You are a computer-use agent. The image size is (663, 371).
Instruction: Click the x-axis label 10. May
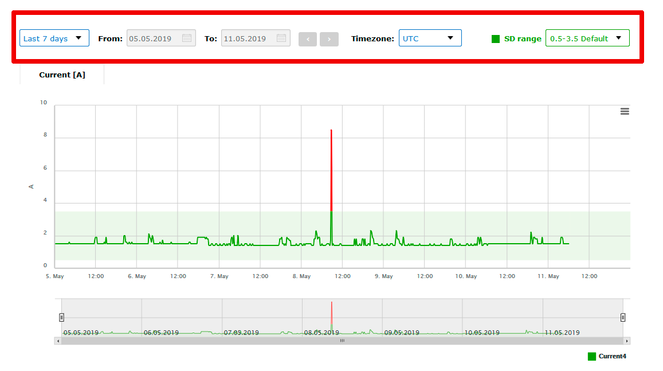pos(466,276)
